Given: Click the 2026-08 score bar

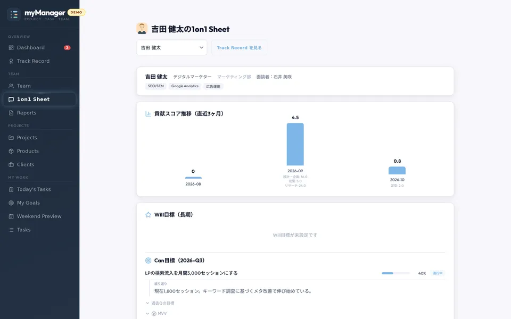Looking at the screenshot, I should pyautogui.click(x=193, y=178).
